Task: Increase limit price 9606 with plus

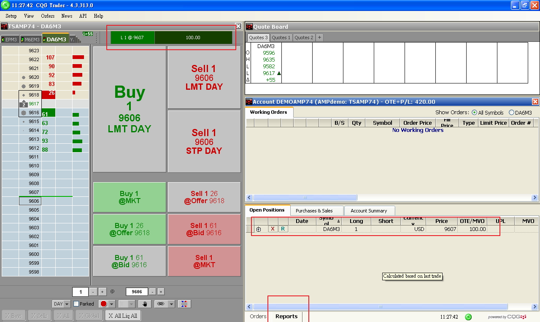Action: (161, 292)
